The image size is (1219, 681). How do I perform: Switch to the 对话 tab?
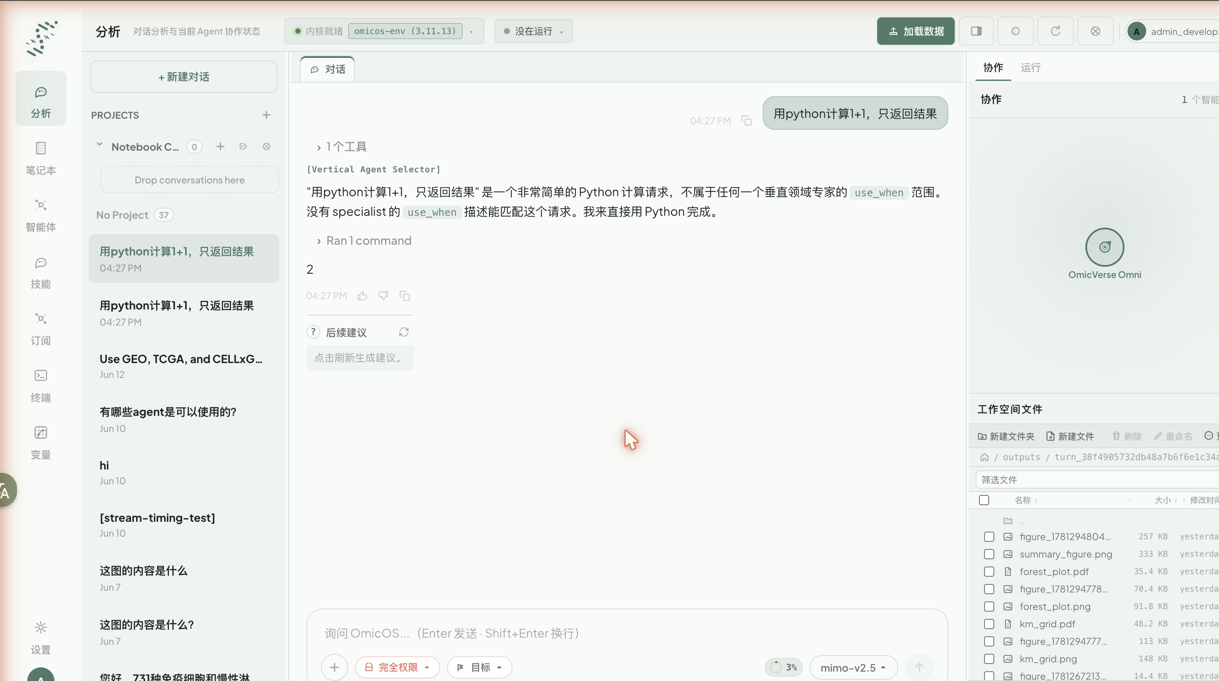327,69
